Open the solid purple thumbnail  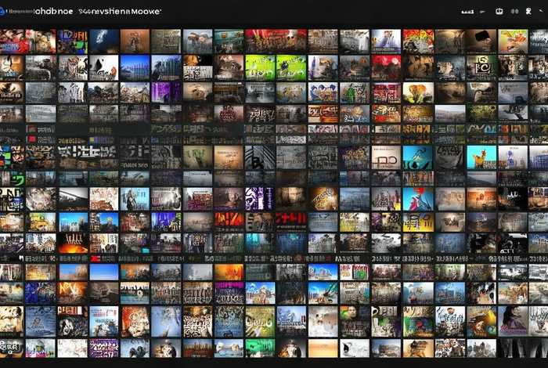coord(166,92)
